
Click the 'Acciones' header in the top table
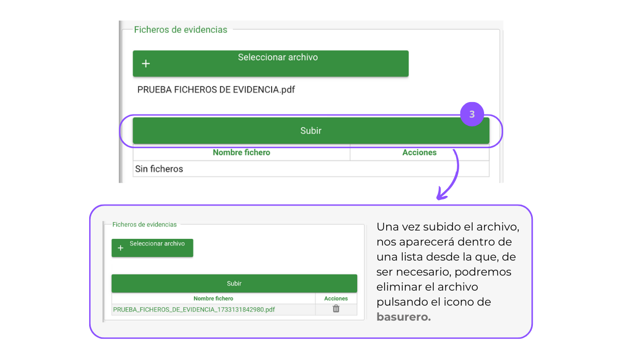tap(419, 153)
